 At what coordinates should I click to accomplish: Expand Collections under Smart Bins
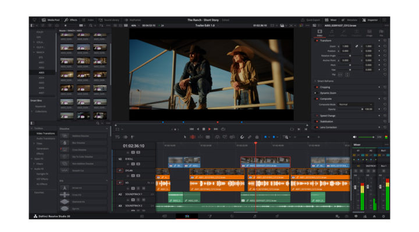tap(32, 111)
